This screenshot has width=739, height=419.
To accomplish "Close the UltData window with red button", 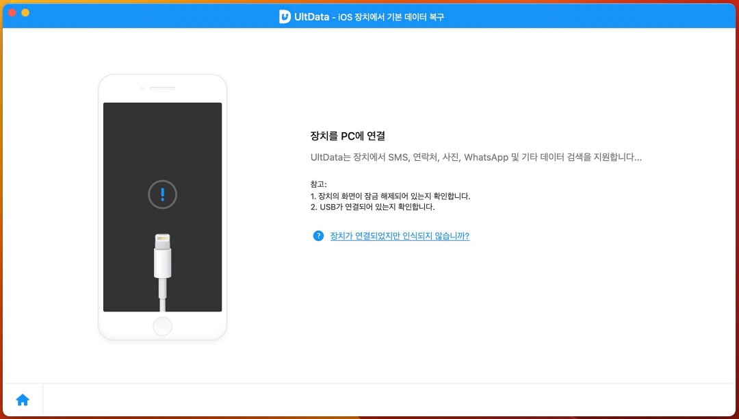I will point(12,13).
